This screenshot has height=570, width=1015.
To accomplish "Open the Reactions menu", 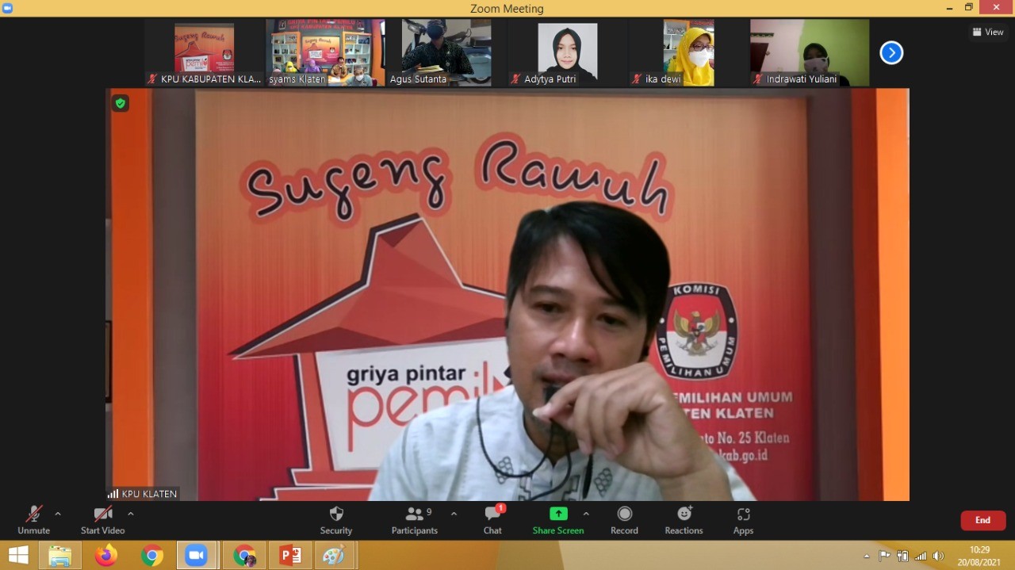I will pyautogui.click(x=684, y=520).
